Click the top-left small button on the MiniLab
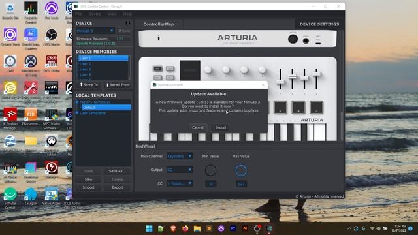 point(157,69)
